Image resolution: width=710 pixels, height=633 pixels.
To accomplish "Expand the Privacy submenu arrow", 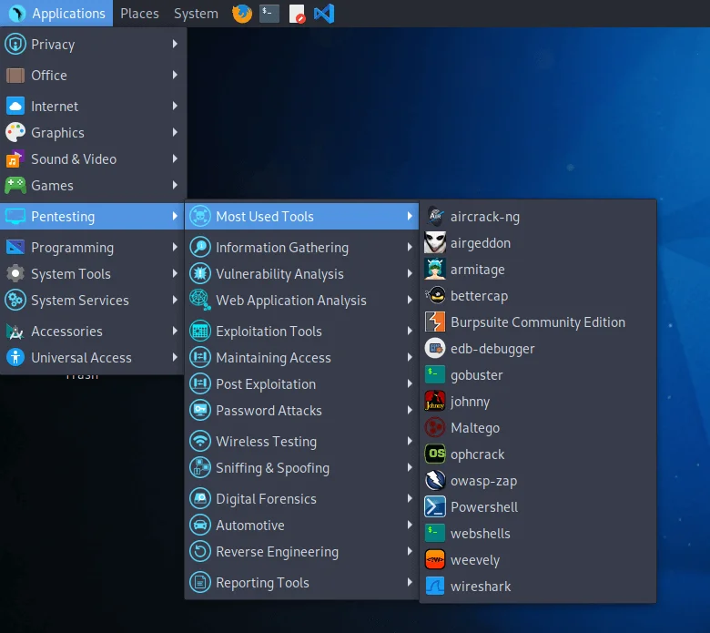I will [175, 44].
